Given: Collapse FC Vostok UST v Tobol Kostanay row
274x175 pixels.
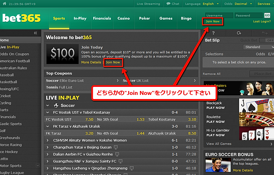Looking at the screenshot, I should (47, 112).
